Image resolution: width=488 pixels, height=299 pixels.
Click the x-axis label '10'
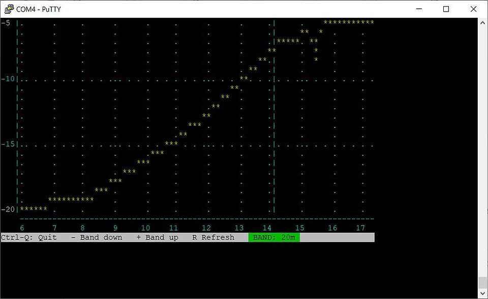click(x=146, y=228)
